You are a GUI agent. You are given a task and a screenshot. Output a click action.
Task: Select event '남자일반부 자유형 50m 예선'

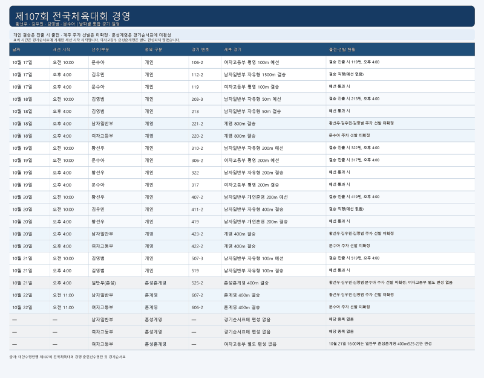[252, 99]
